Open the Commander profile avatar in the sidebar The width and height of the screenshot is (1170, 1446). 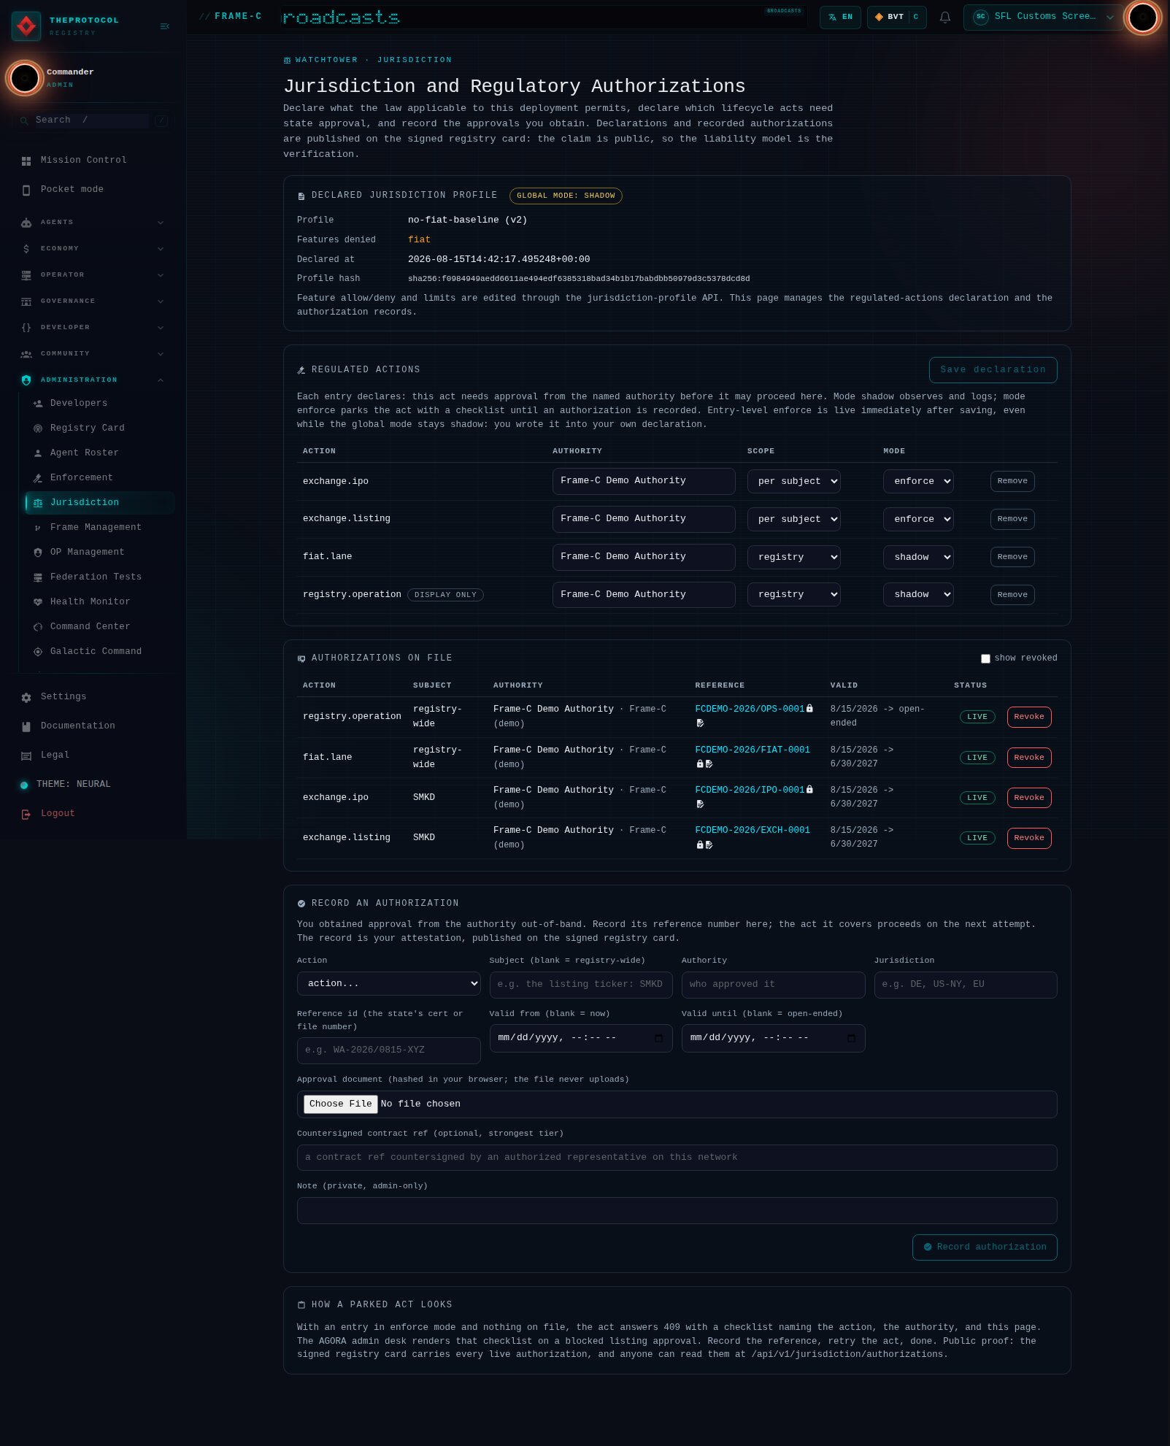25,77
